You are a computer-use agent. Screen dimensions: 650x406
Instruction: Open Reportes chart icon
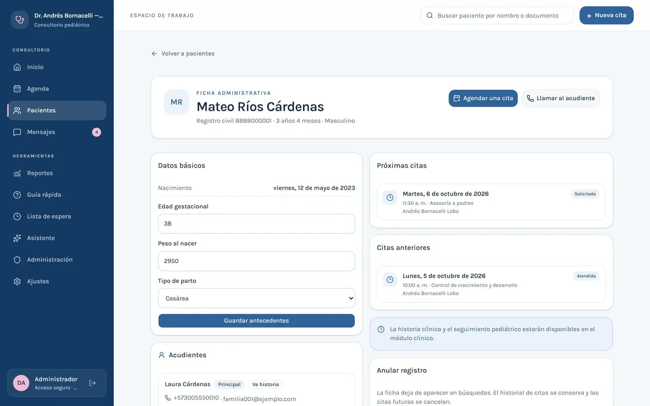click(17, 173)
